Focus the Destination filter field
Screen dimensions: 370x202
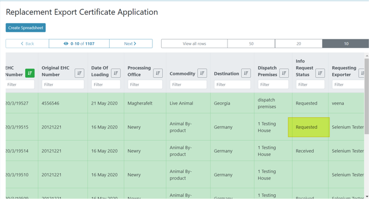pyautogui.click(x=232, y=84)
